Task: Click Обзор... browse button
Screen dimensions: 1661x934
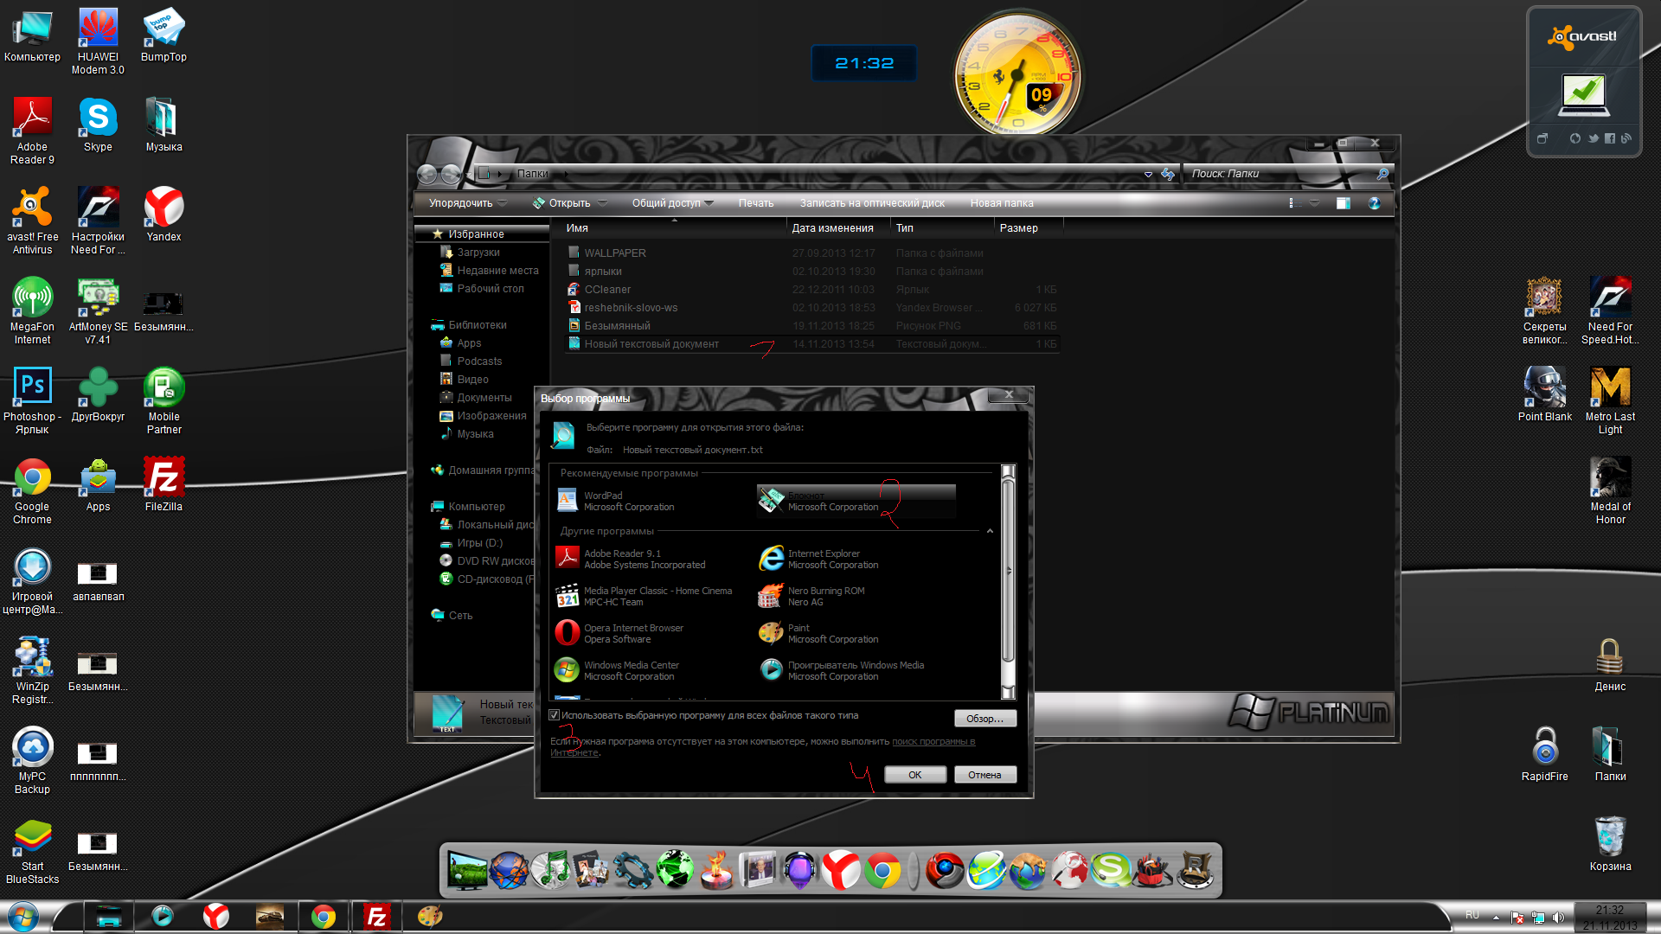Action: tap(984, 719)
